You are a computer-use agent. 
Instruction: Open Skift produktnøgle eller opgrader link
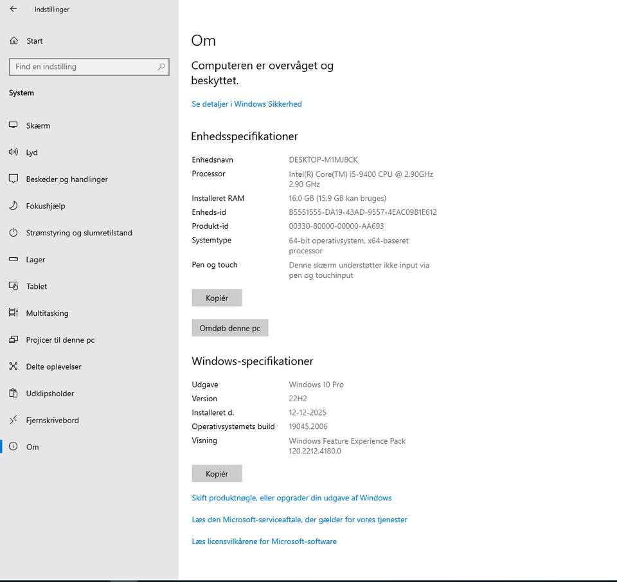[292, 498]
